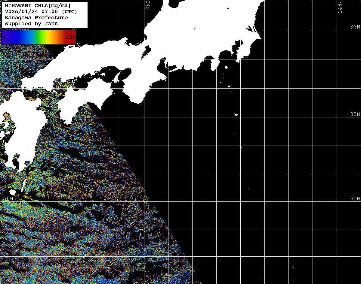
Task: Click the 33N latitude label
Action: click(355, 114)
